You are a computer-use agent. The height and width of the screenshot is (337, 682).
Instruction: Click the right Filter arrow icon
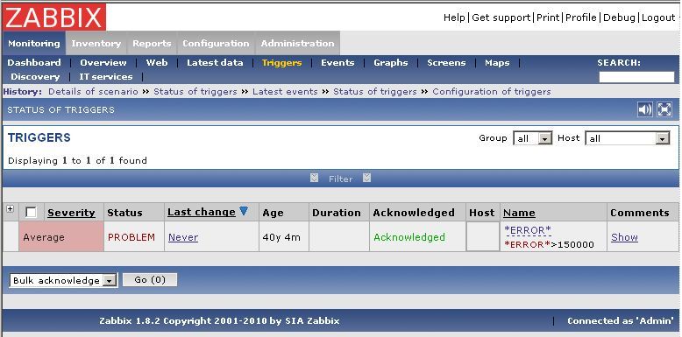click(x=366, y=178)
